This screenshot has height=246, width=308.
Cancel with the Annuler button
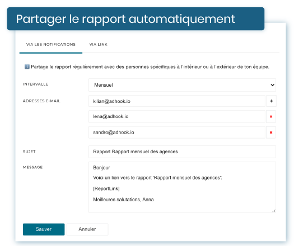[x=87, y=229]
